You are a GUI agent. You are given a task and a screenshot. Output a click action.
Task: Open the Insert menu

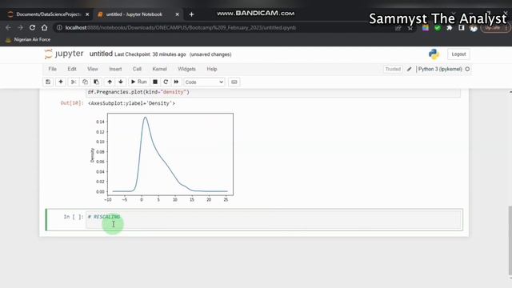pyautogui.click(x=115, y=69)
